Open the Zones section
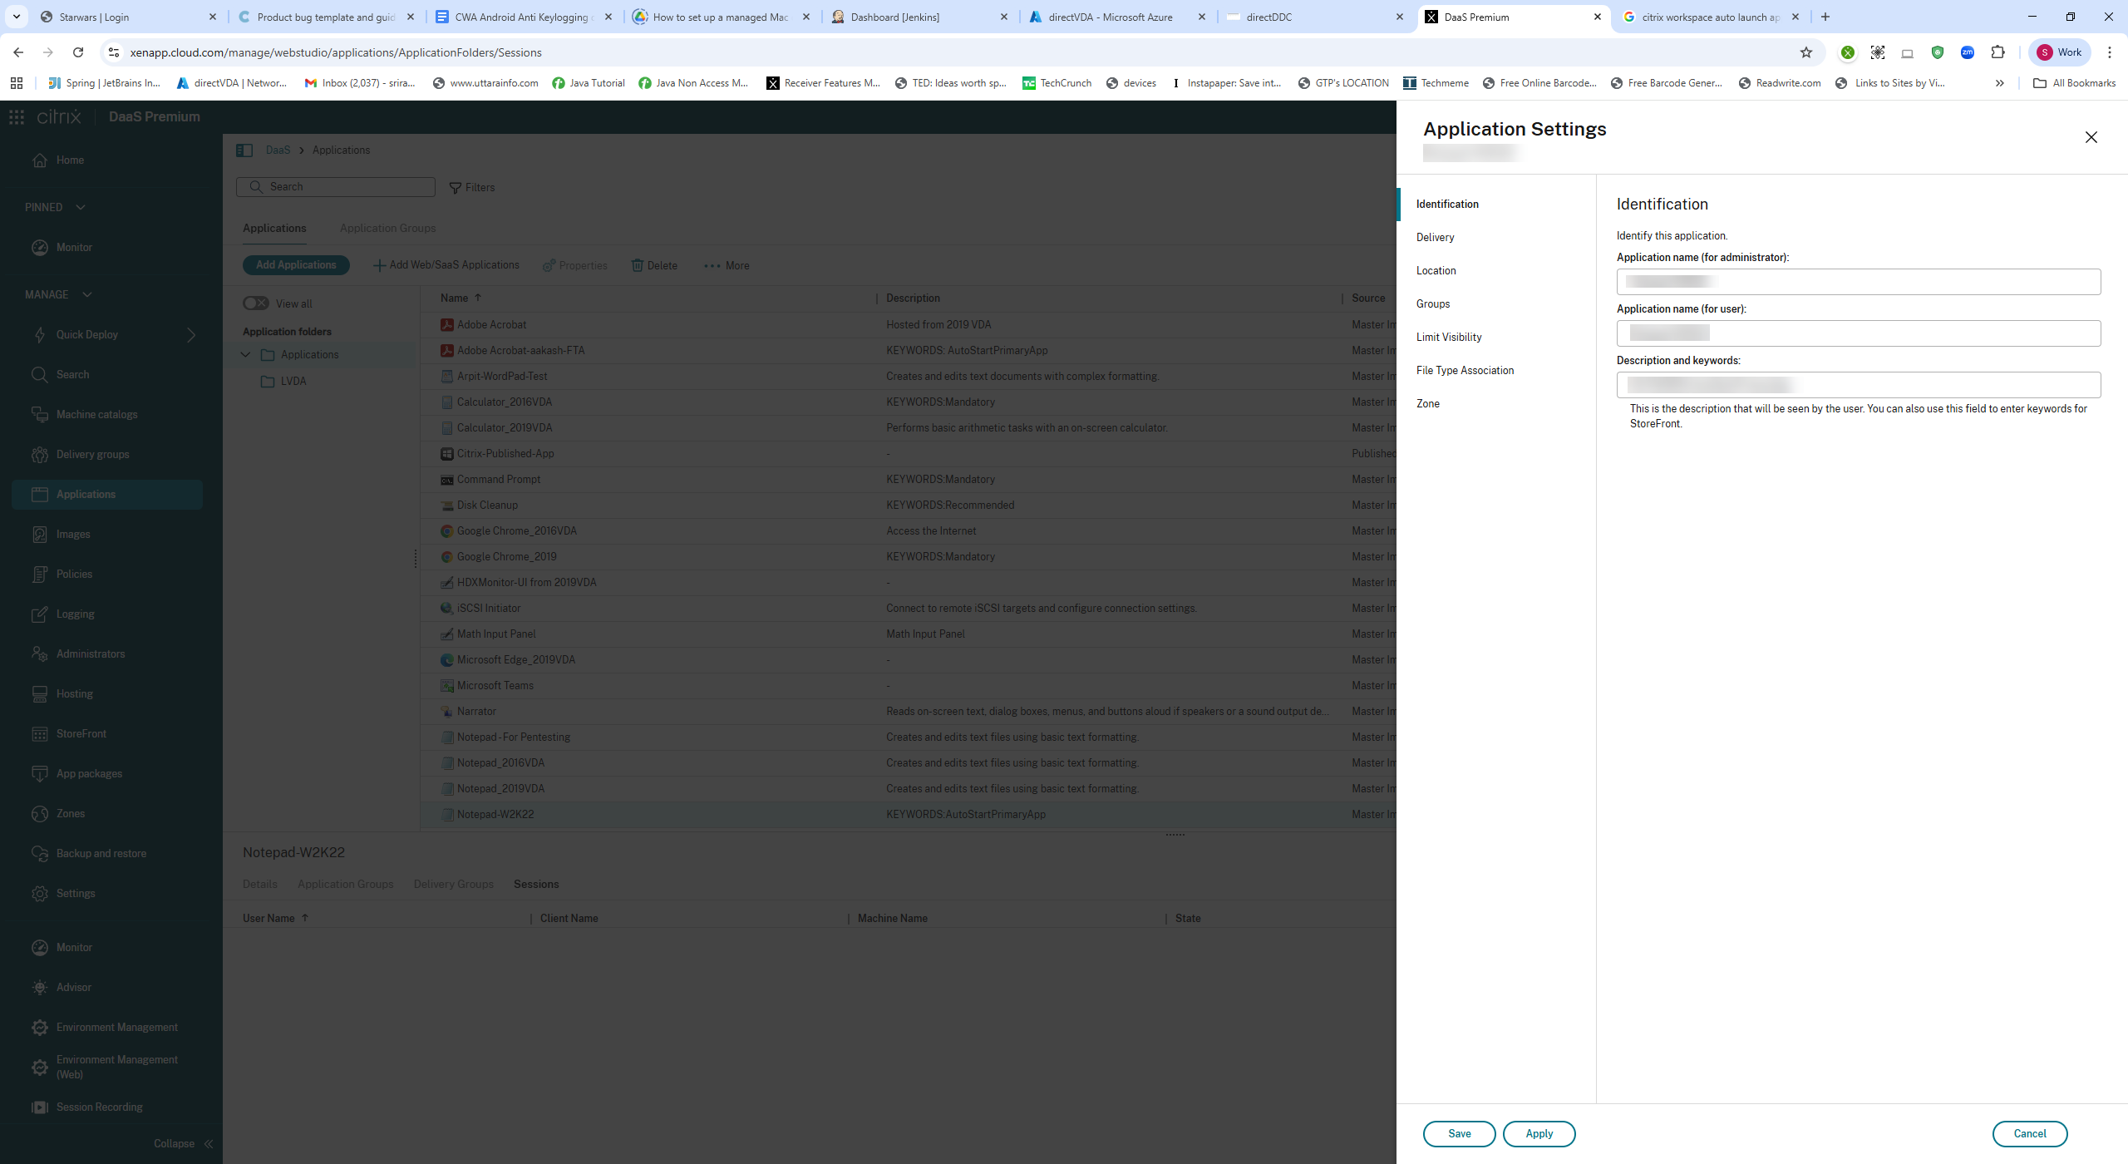Screen dimensions: 2128x1164 [71, 813]
